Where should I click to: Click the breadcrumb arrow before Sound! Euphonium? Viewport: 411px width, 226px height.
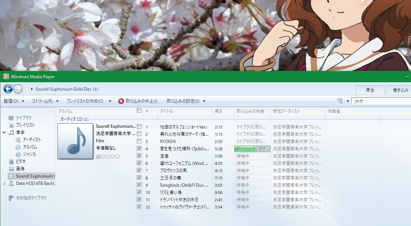click(x=32, y=89)
